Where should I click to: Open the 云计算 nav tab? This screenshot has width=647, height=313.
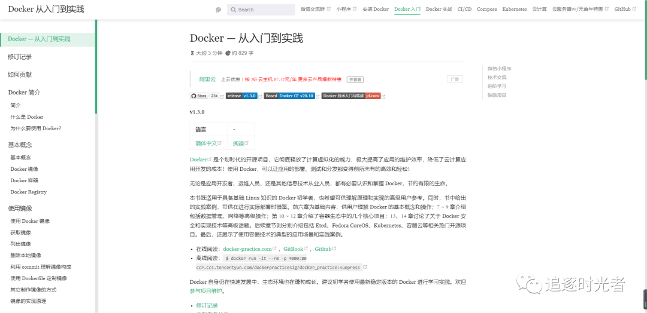click(x=539, y=9)
